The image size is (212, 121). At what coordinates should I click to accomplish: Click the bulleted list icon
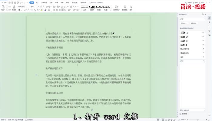point(54,6)
